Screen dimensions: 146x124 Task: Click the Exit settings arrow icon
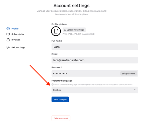[8, 47]
